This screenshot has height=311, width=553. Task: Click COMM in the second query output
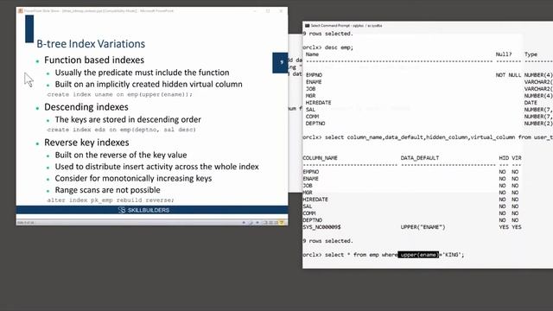pos(309,213)
